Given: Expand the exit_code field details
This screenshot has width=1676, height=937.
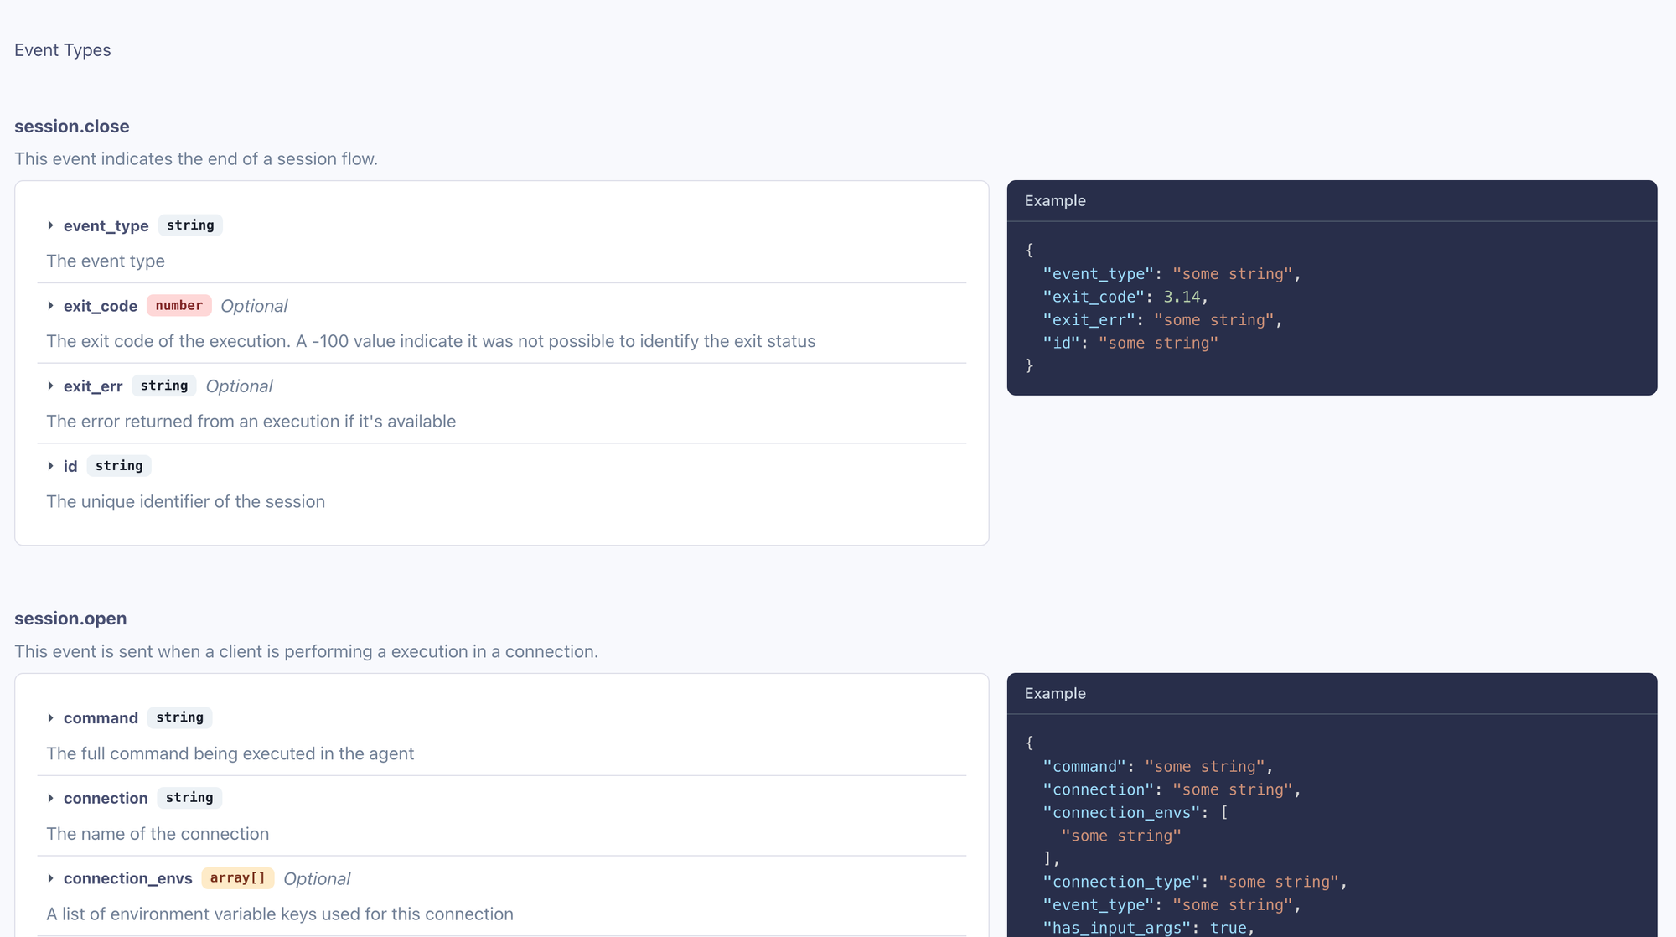Looking at the screenshot, I should click(51, 306).
